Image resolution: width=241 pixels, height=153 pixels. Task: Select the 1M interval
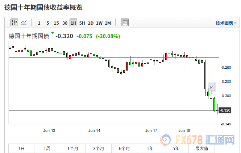tap(108, 23)
